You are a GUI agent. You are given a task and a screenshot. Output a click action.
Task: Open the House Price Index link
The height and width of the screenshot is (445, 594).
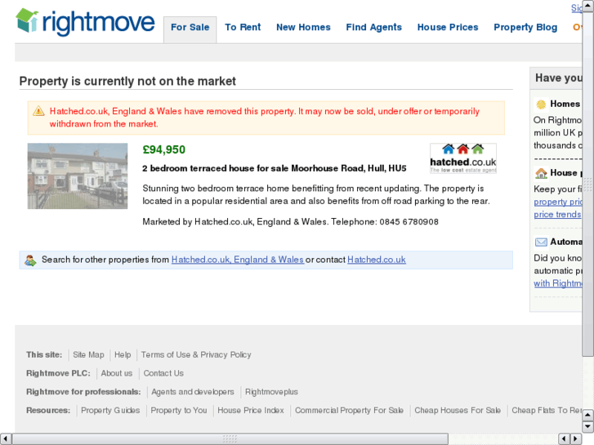[x=251, y=411]
